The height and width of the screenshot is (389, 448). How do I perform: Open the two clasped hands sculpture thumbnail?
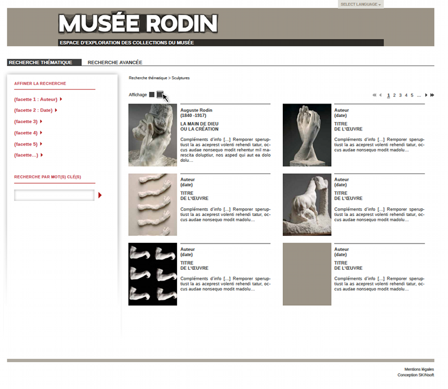point(307,135)
